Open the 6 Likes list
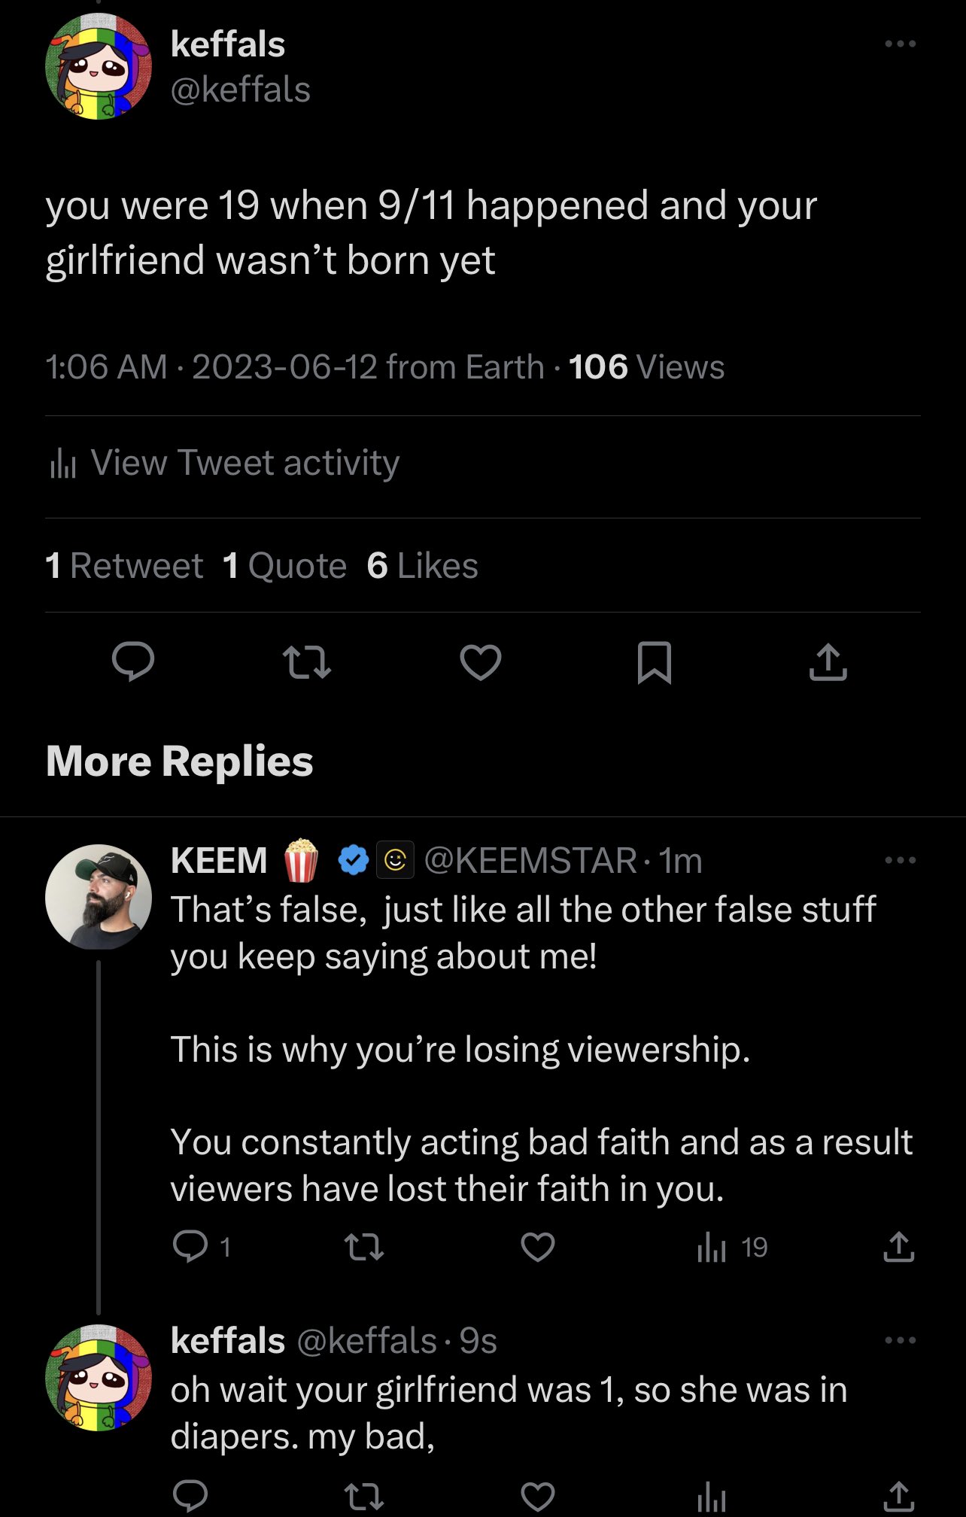Viewport: 966px width, 1517px height. (423, 566)
